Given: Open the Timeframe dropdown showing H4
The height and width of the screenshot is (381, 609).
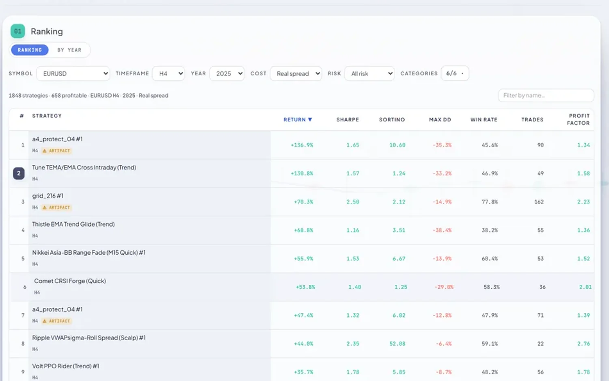Looking at the screenshot, I should (x=168, y=74).
